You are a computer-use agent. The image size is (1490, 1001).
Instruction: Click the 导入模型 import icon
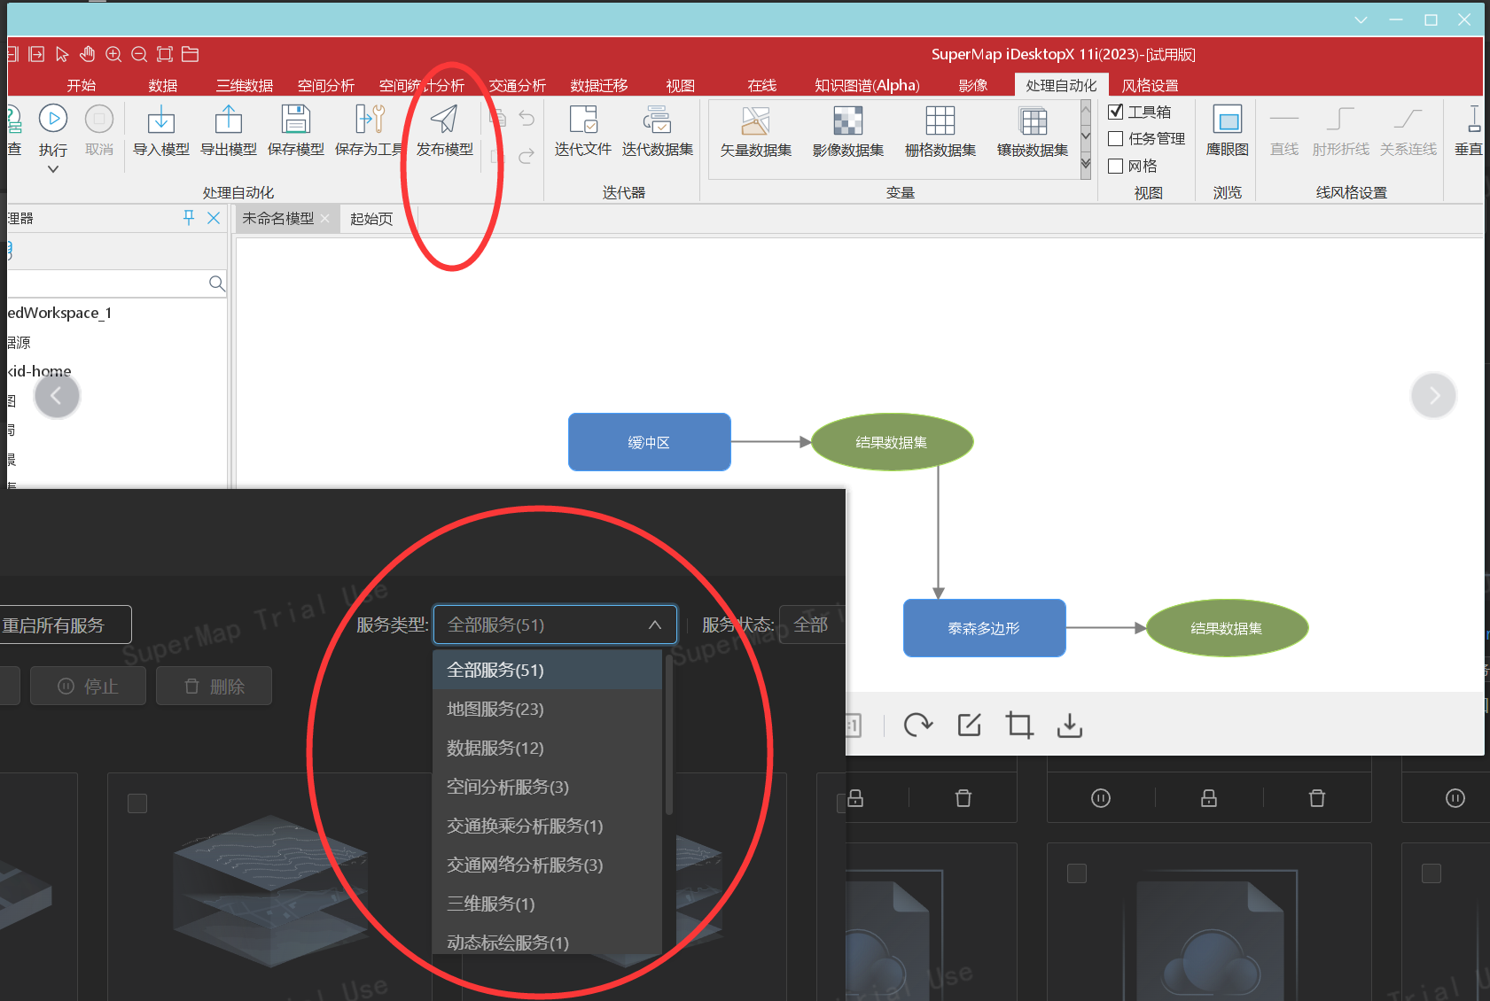tap(161, 119)
